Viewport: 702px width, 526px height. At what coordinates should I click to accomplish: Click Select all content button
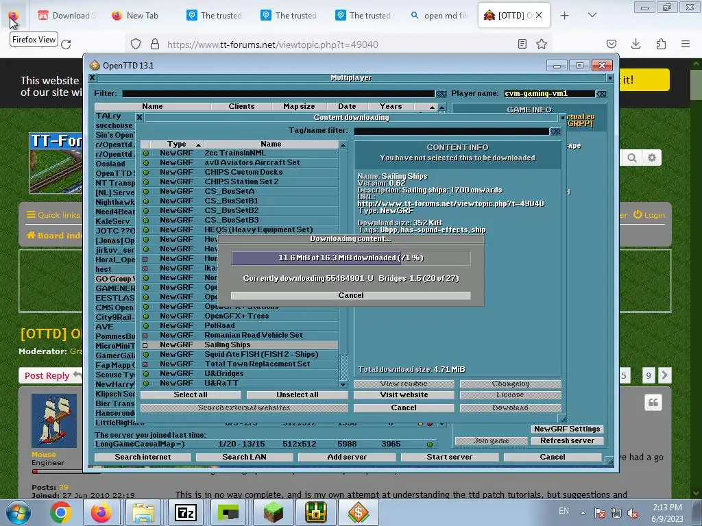coord(191,395)
